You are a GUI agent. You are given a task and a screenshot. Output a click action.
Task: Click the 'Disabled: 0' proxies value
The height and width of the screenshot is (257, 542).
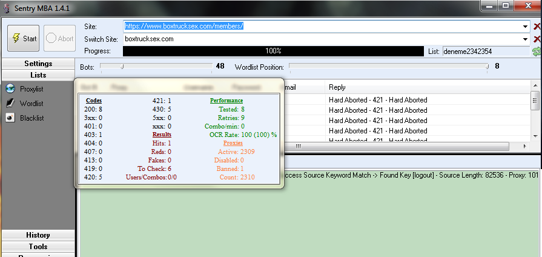[229, 160]
